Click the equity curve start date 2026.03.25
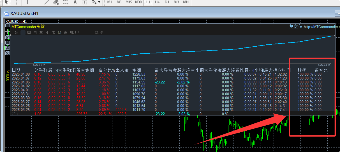Viewport: 340px width, 152px height. [39, 65]
